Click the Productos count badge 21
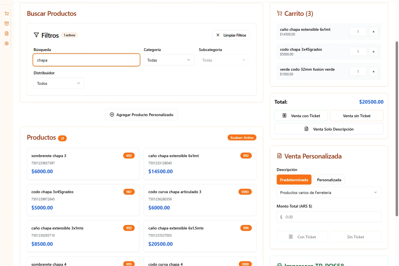The width and height of the screenshot is (399, 266). point(62,138)
